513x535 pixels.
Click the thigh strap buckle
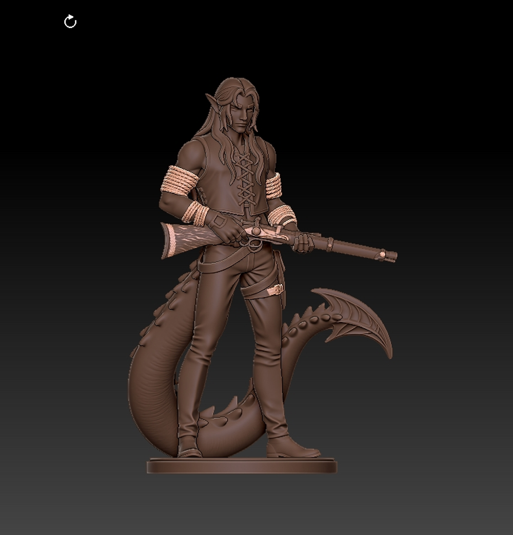278,290
